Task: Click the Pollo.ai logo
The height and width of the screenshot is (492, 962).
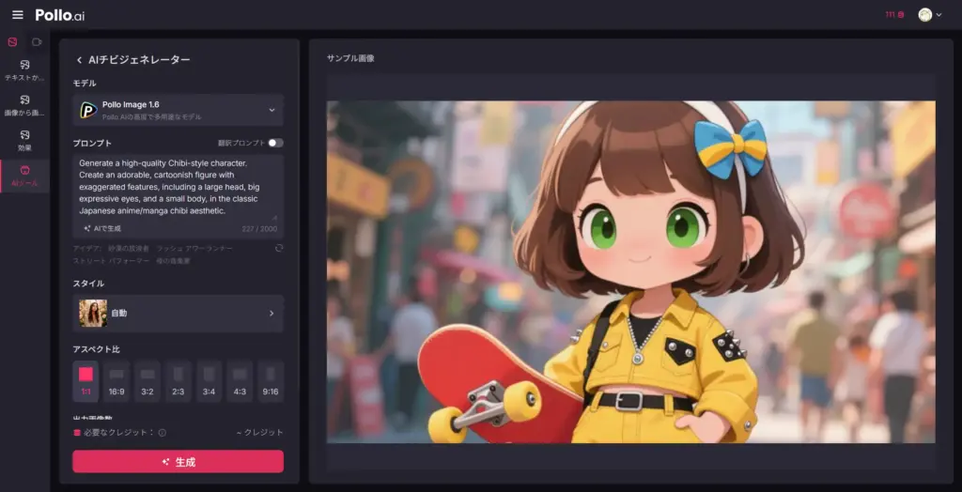Action: [x=60, y=15]
